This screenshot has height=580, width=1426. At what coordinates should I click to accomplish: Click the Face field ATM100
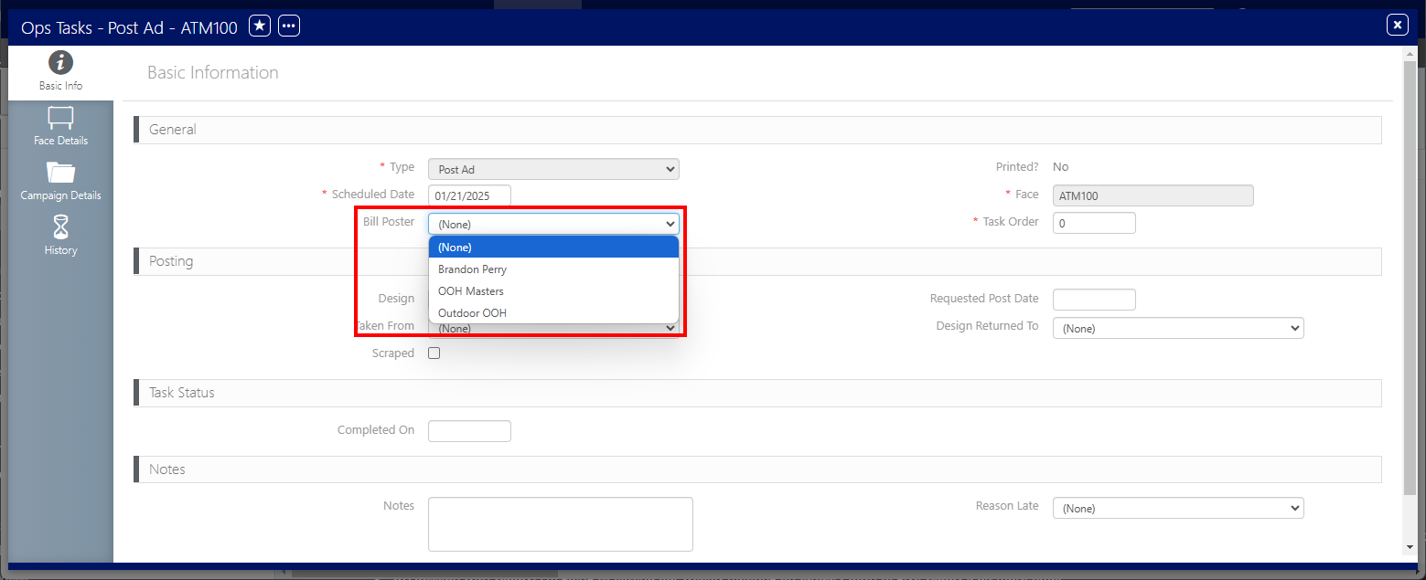point(1153,195)
